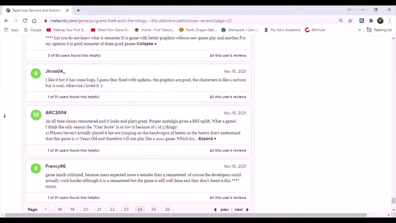Screen dimensions: 396x223
Task: Reload the page with refresh icon
Action: click(25, 21)
